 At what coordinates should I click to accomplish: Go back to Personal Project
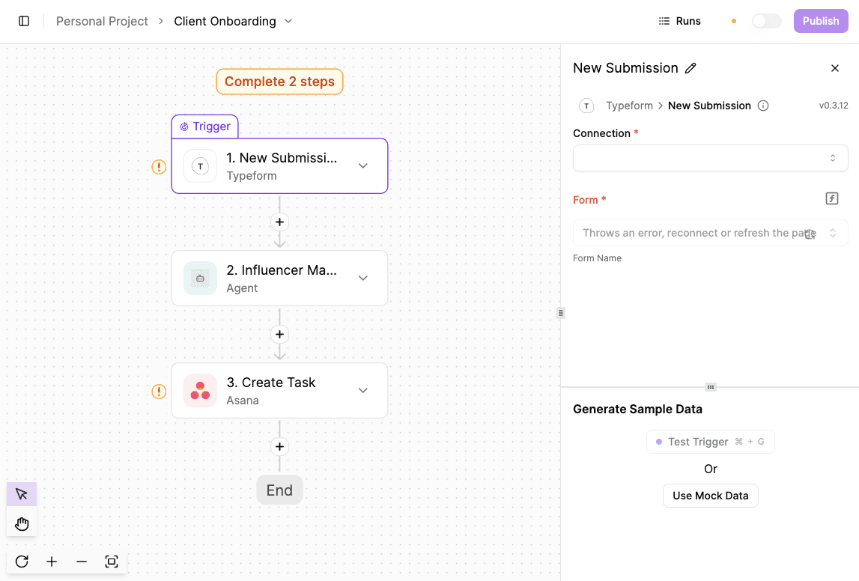(102, 21)
